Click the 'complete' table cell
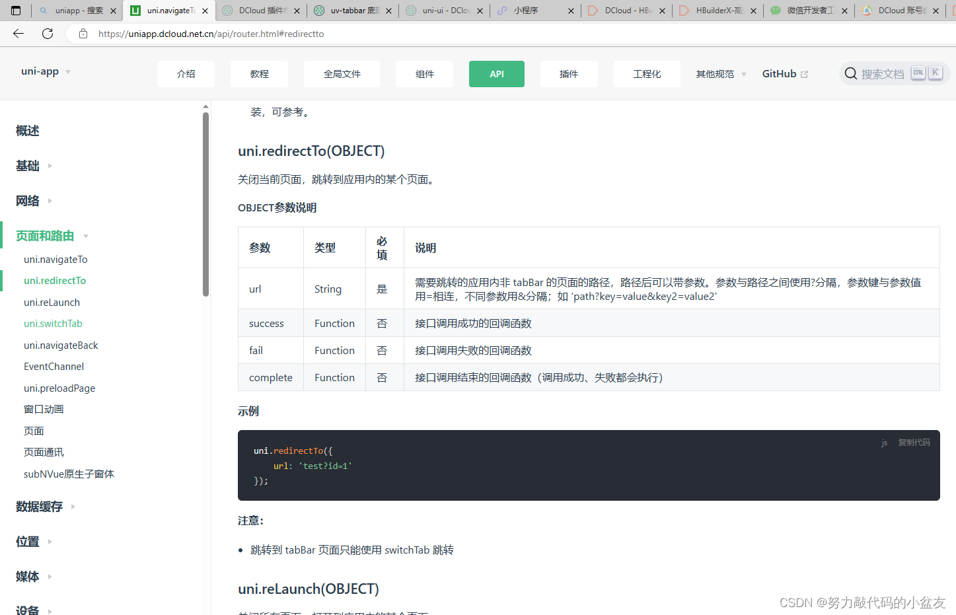Image resolution: width=956 pixels, height=615 pixels. (x=271, y=378)
